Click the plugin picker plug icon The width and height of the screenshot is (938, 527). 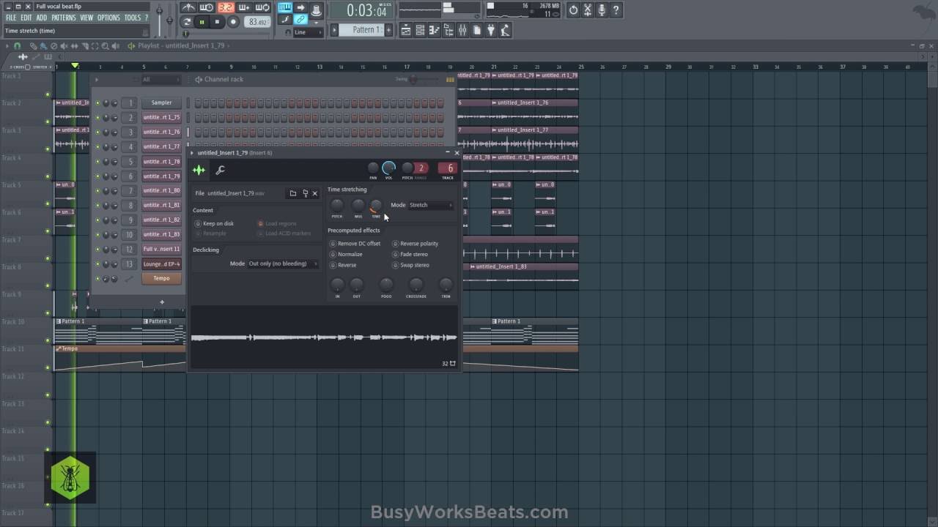[491, 30]
